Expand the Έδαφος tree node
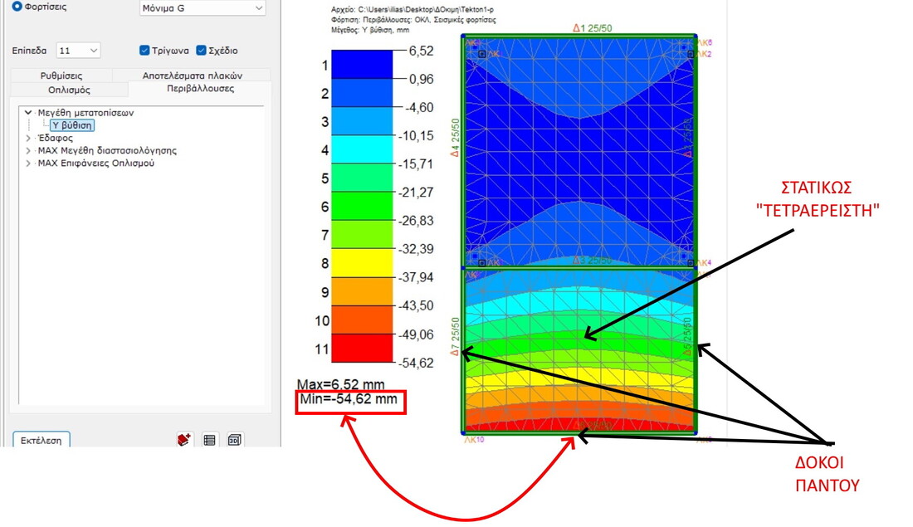Screen dimensions: 913x527 [x=28, y=139]
